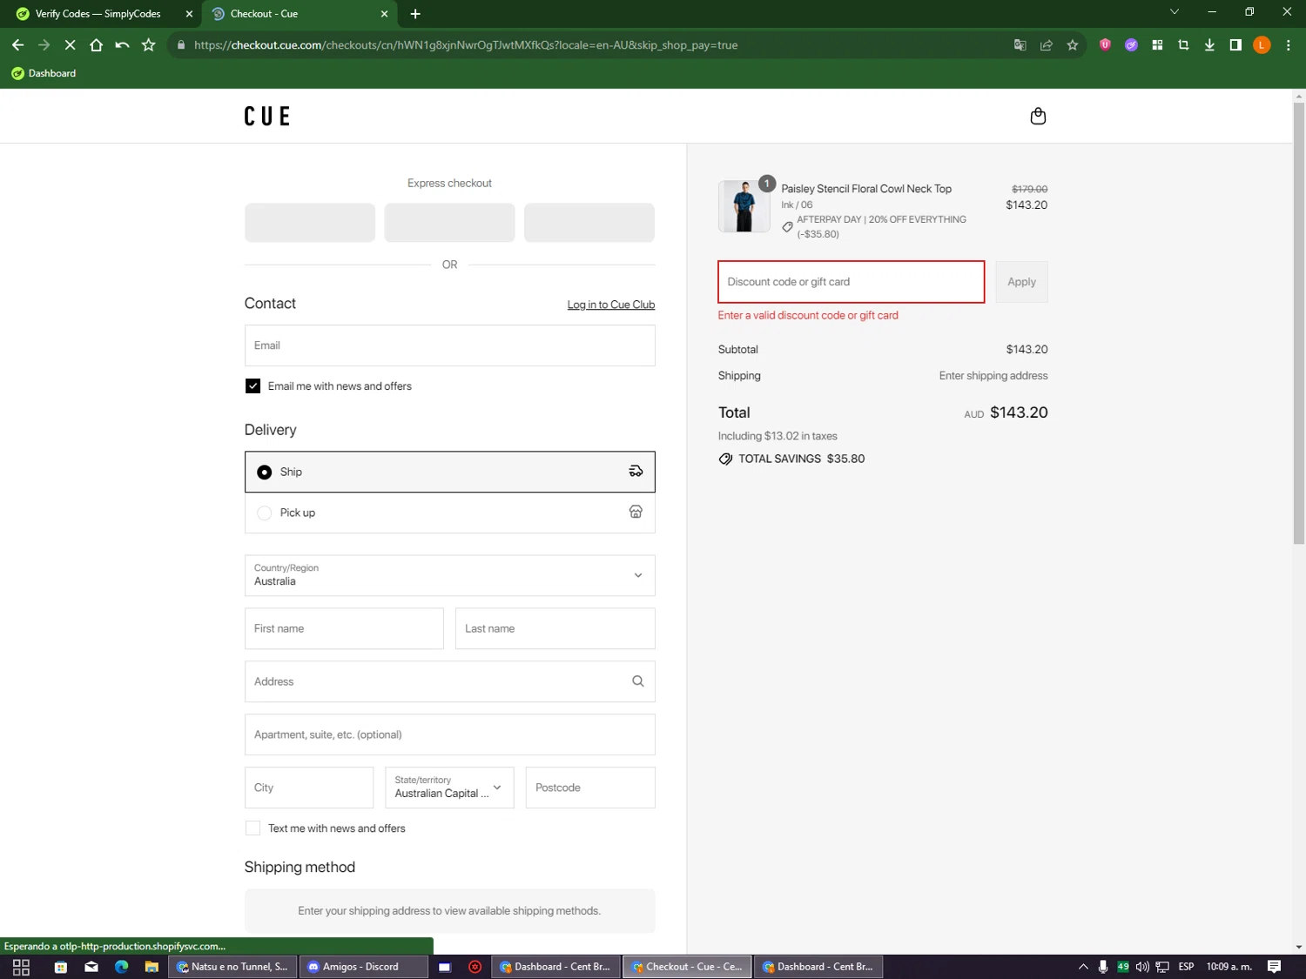Switch to Checkout - Cue taskbar window

click(x=687, y=967)
